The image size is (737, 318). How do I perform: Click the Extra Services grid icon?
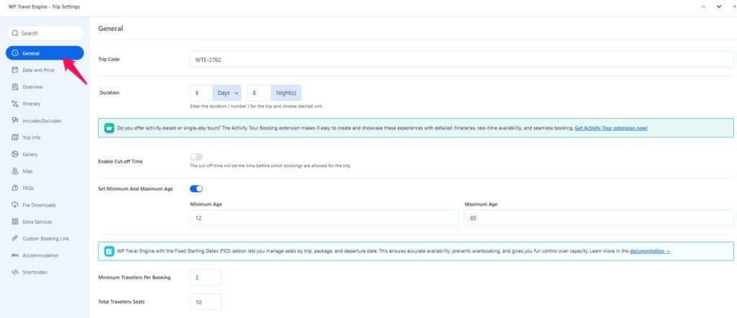click(15, 222)
